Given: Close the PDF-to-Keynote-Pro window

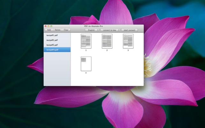Looking at the screenshot, I should click(x=46, y=26).
